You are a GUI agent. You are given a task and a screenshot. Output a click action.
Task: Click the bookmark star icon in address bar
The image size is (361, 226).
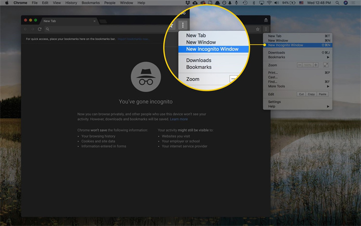(x=258, y=29)
